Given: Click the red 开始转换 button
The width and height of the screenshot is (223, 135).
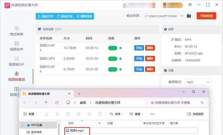Looking at the screenshot, I should [206, 16].
